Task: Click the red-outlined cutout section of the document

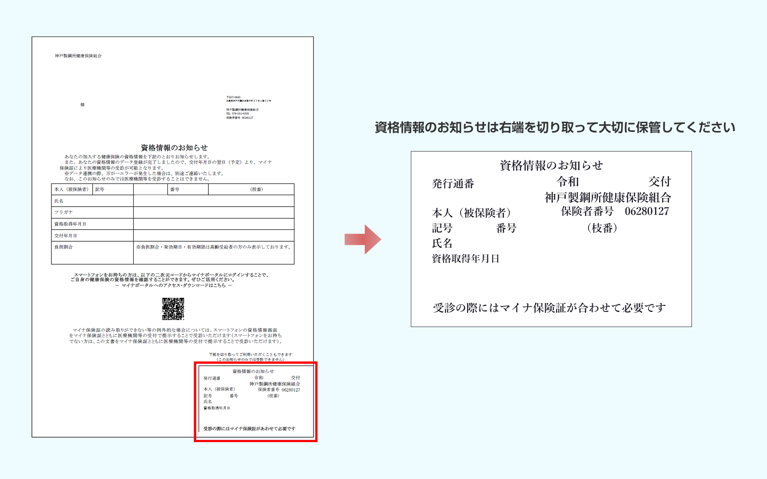Action: (256, 402)
